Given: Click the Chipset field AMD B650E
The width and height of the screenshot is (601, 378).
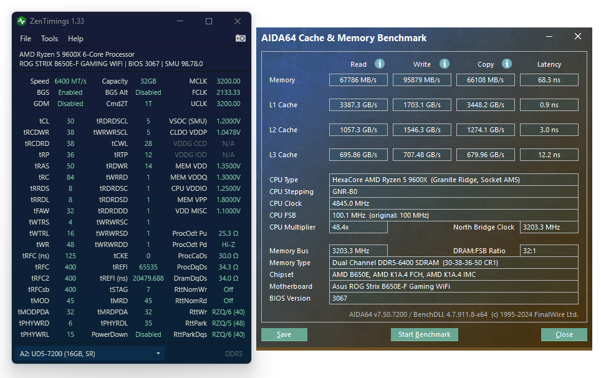Looking at the screenshot, I should click(454, 274).
